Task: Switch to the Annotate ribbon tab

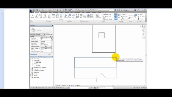Action: 56,12
